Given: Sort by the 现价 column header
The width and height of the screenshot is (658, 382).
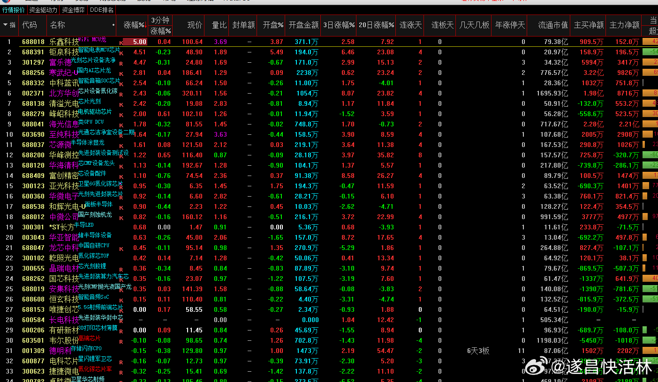Looking at the screenshot, I should pos(195,25).
